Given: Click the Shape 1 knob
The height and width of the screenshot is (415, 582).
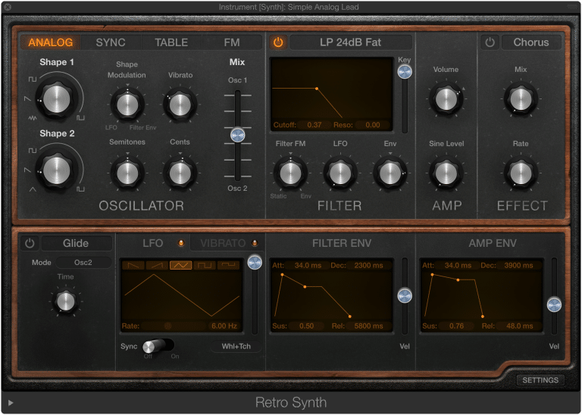Looking at the screenshot, I should pyautogui.click(x=56, y=99).
